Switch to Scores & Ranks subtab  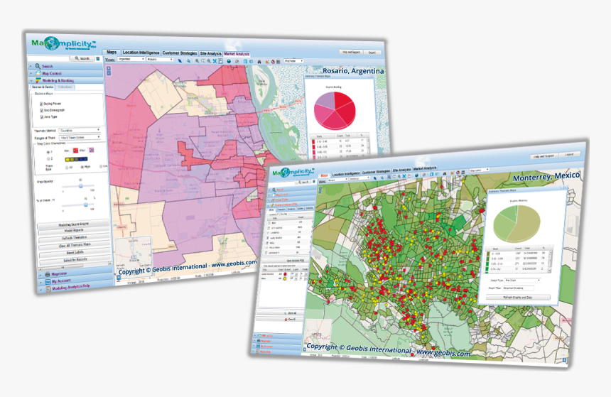43,87
